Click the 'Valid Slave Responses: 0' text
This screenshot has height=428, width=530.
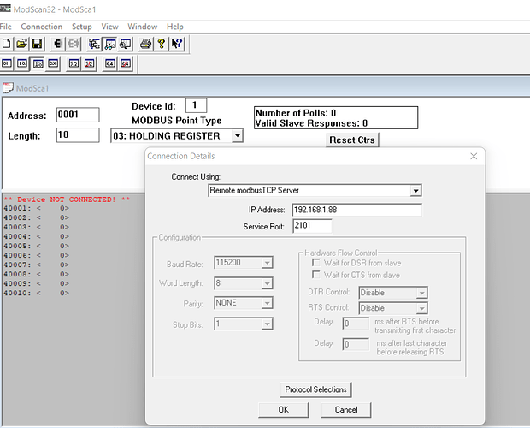[311, 123]
